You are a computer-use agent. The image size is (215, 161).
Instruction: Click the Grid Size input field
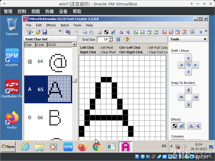[x=103, y=40]
